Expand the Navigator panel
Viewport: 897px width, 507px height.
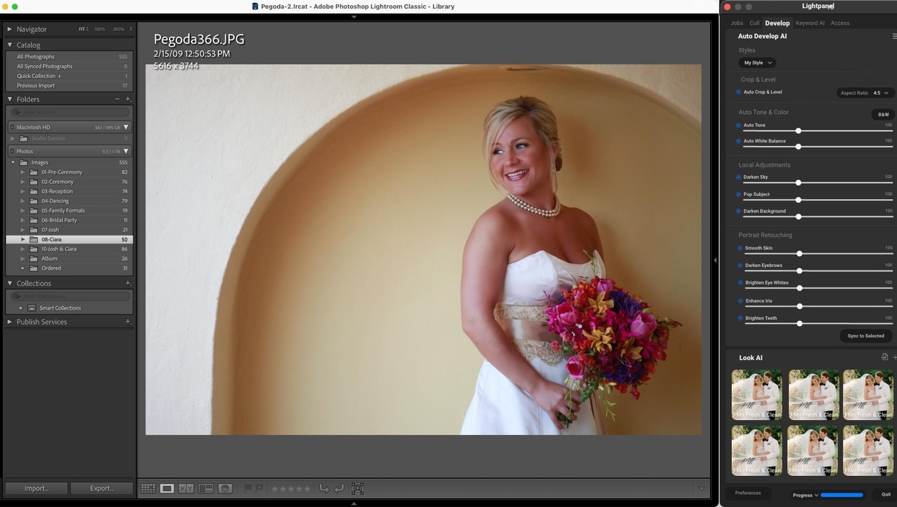10,30
